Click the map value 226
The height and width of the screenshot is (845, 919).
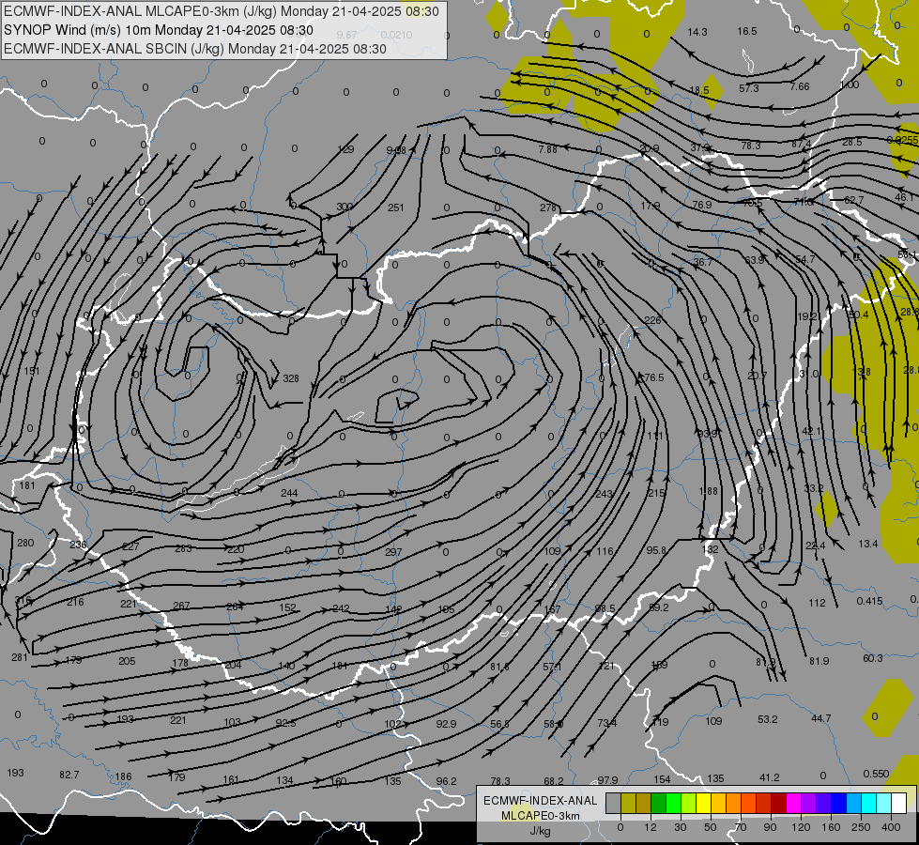[x=652, y=320]
